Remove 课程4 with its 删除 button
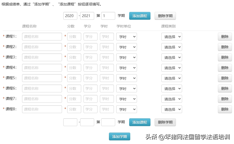Screen dimensions: 234x144 pos(225,68)
